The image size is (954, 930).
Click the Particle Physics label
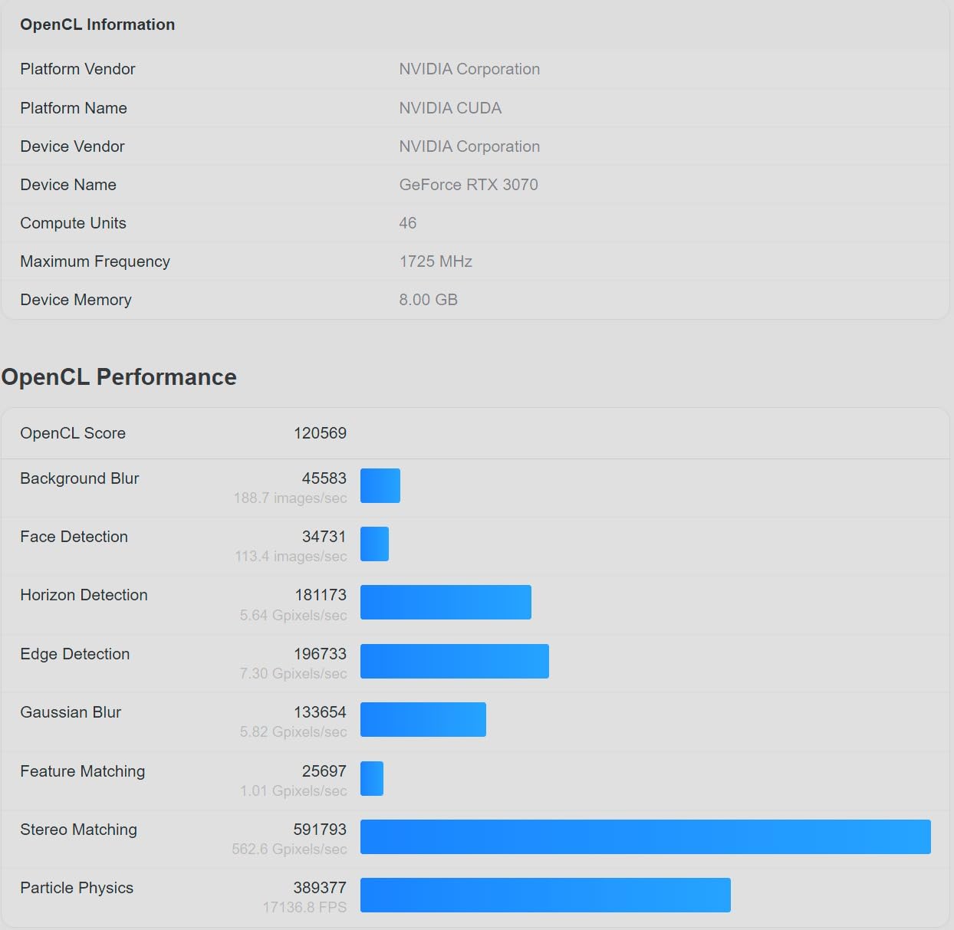77,888
